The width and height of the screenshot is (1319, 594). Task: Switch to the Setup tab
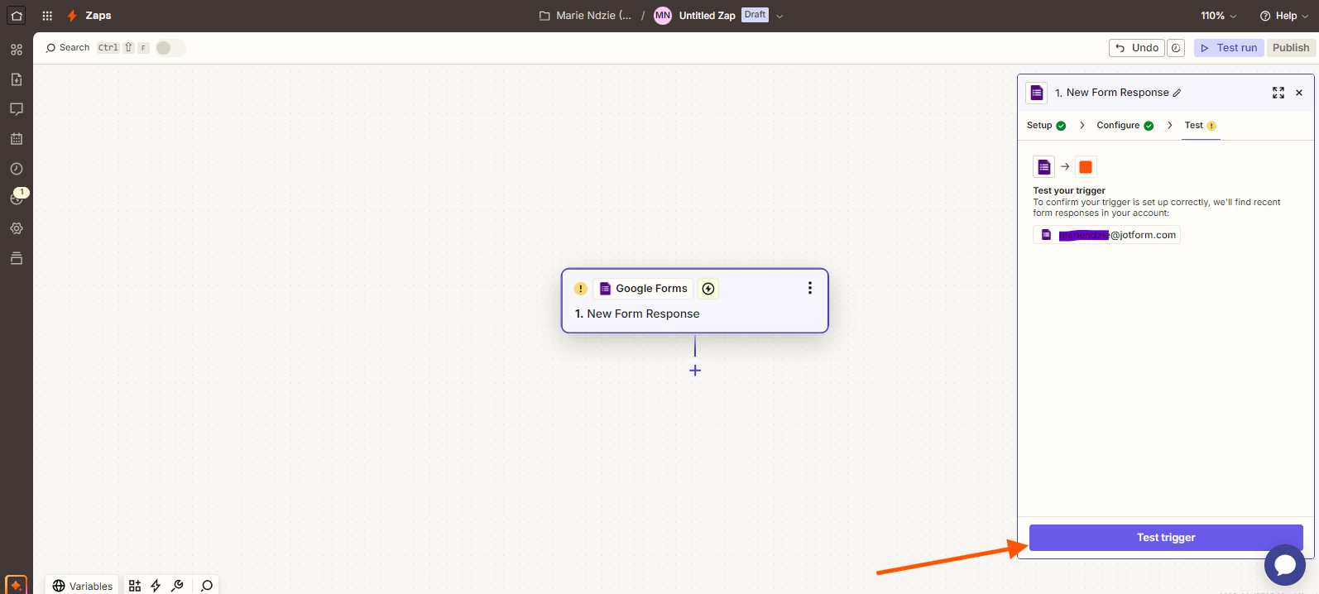pos(1046,126)
